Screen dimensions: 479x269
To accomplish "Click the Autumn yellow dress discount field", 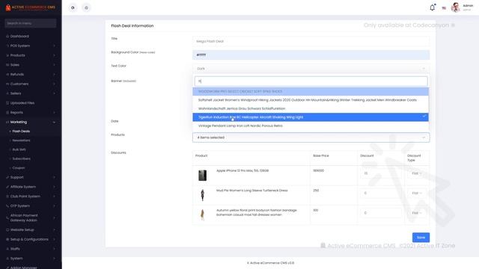I will (381, 213).
